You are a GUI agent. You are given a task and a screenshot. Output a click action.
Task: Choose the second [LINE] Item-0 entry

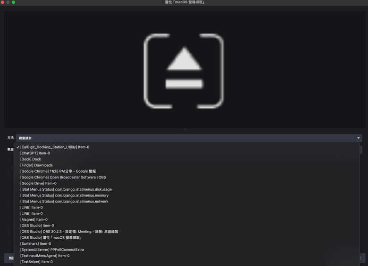186,214
